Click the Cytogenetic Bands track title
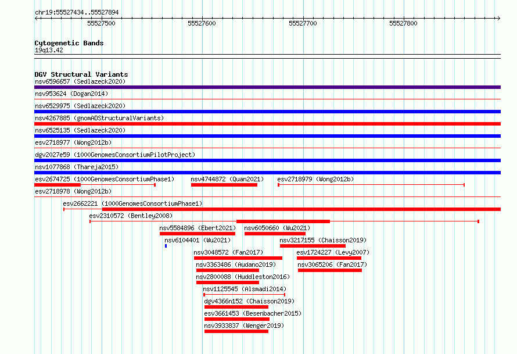This screenshot has height=354, width=517. (69, 43)
